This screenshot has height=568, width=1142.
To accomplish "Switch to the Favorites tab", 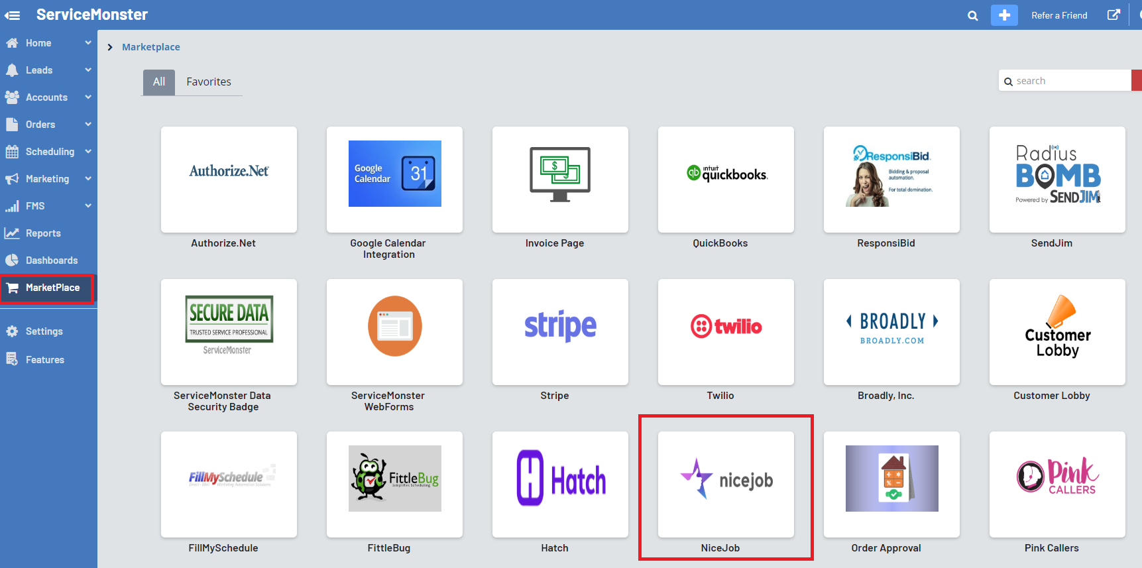I will coord(209,82).
